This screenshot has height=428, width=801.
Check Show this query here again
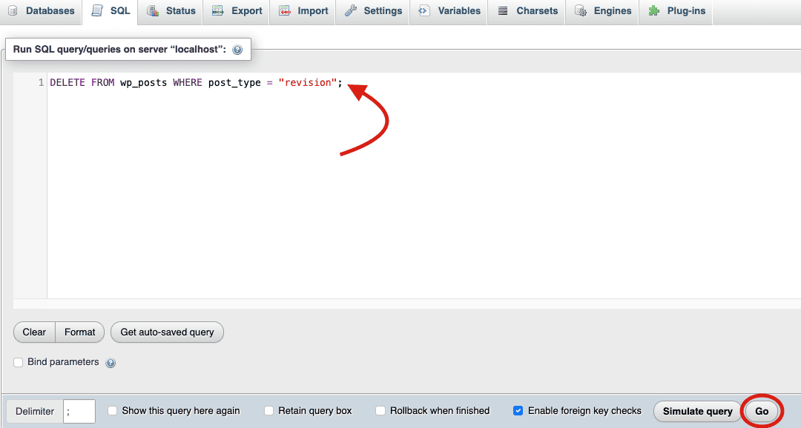[113, 411]
